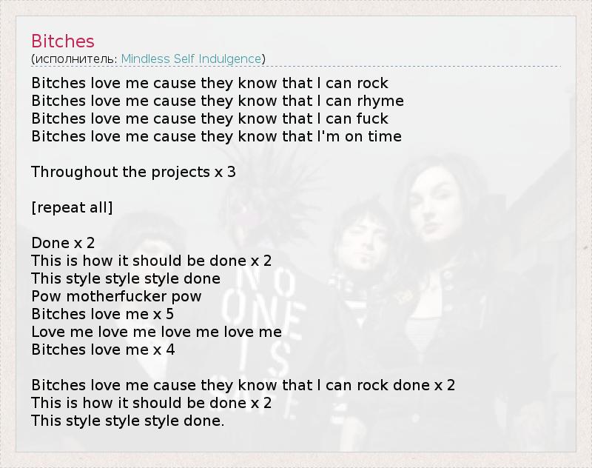The image size is (592, 468).
Task: Click the Love me love me love me line
Action: (156, 332)
